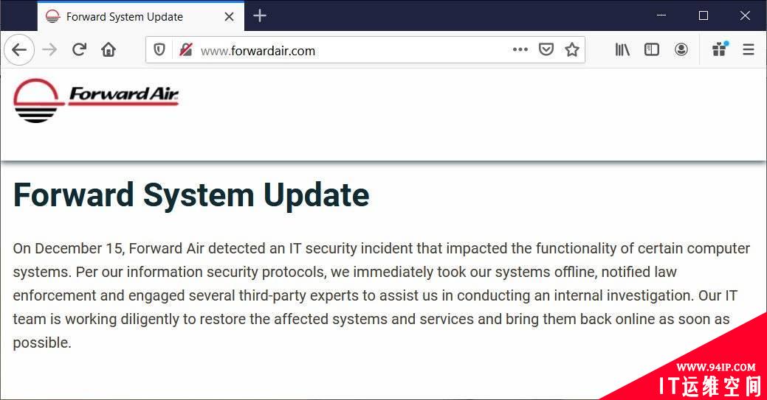Open the Firefox hamburger application menu
The height and width of the screenshot is (400, 767).
click(x=749, y=50)
